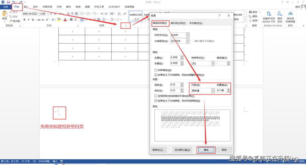Image resolution: width=306 pixels, height=165 pixels.
Task: Expand the Select (选择) dropdown
Action: (x=258, y=20)
